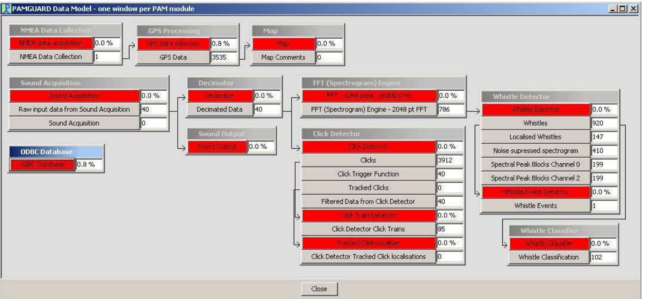Viewport: 645px width, 299px height.
Task: Click Spectral Peak Blocks Channel 2
Action: point(536,178)
